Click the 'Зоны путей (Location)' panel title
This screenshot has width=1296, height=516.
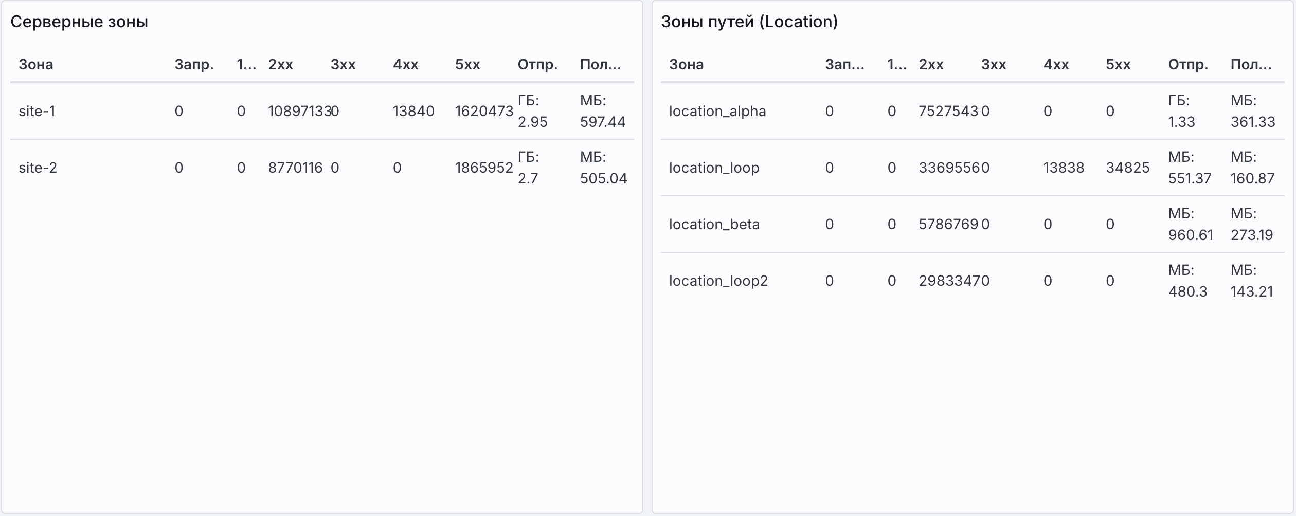coord(749,22)
